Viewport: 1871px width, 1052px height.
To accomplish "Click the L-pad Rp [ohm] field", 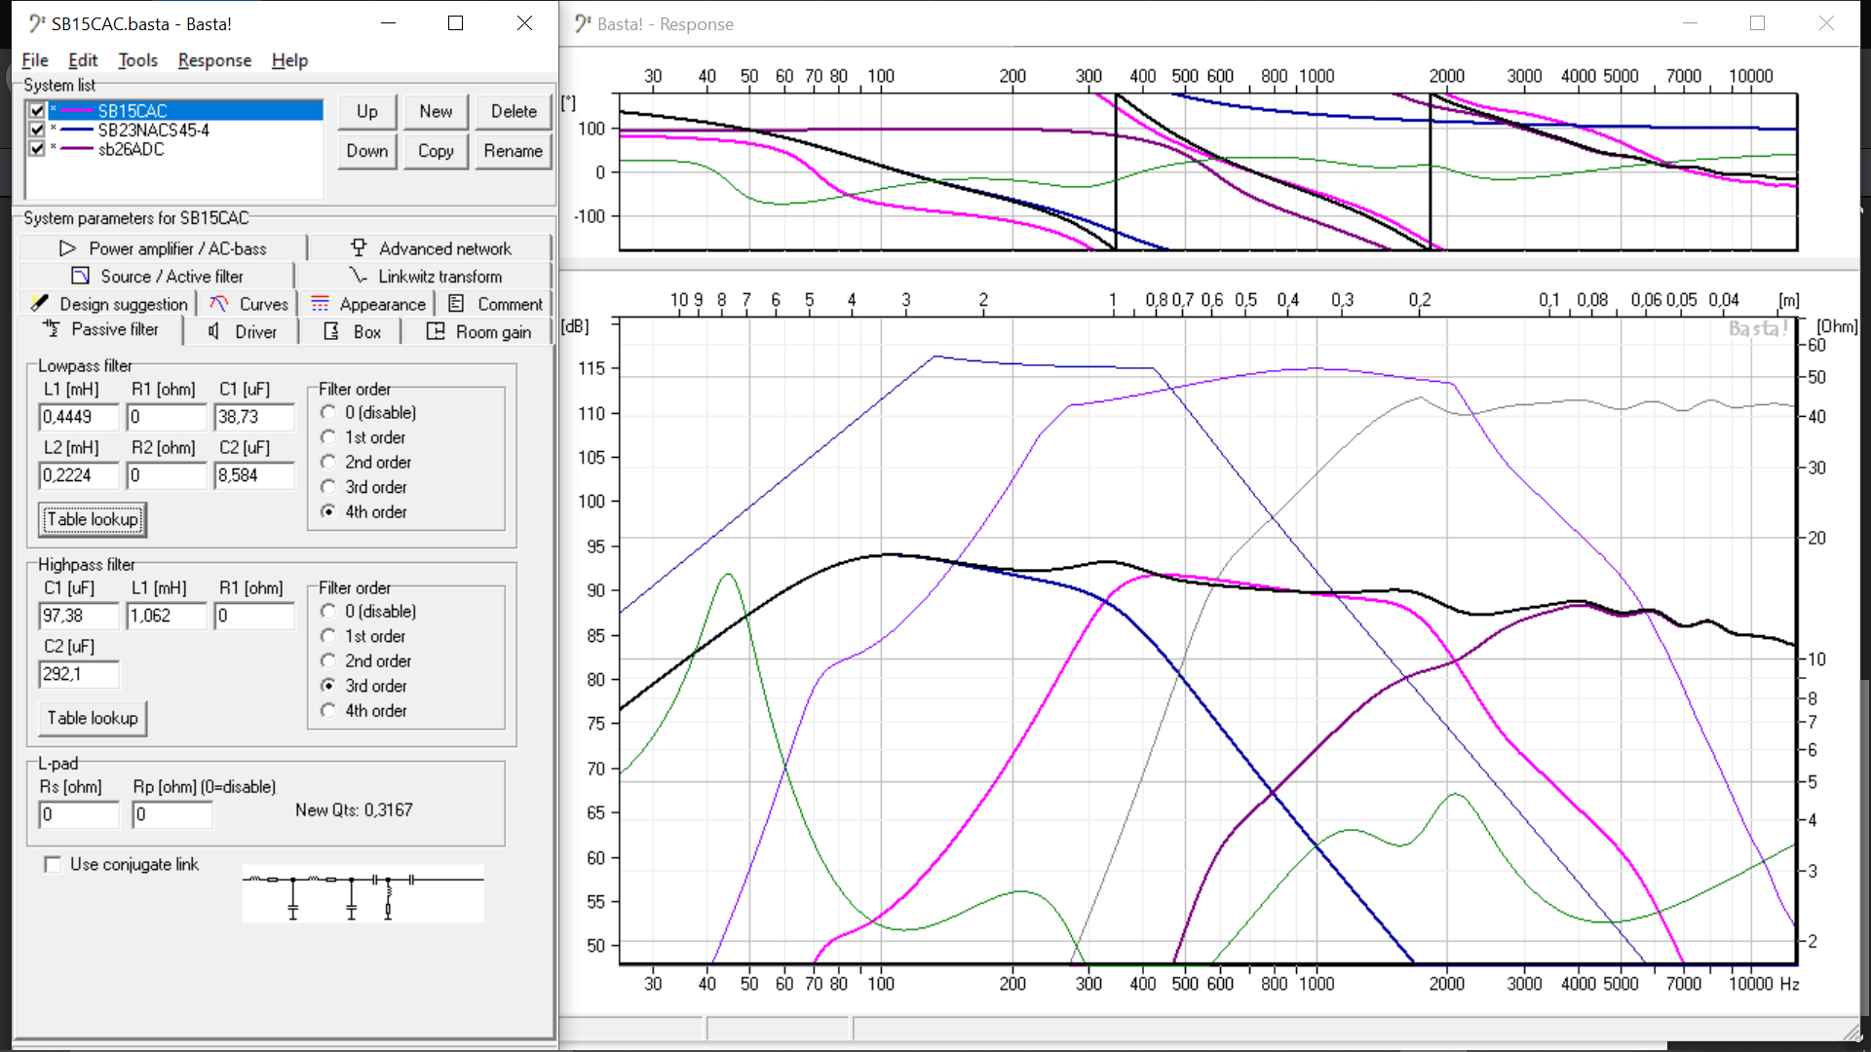I will coord(172,814).
